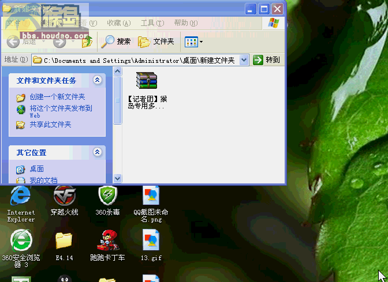This screenshot has height=282, width=388.
Task: Select the 360杀毒 desktop icon
Action: [x=107, y=201]
